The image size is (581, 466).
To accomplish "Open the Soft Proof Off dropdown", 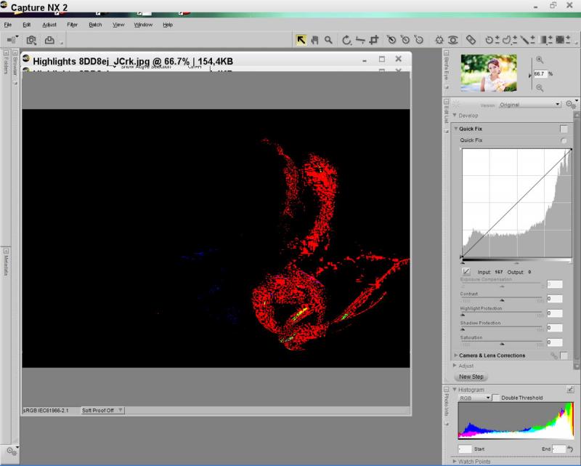I will (102, 410).
